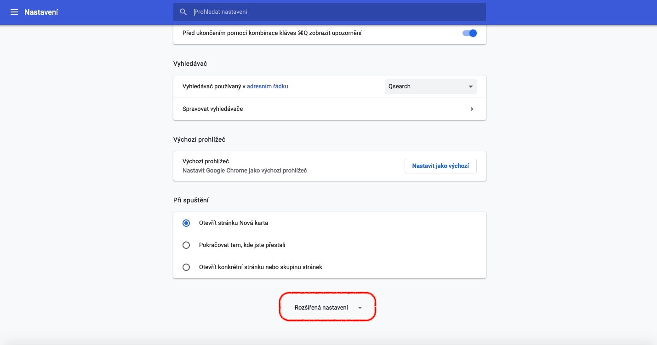Screen dimensions: 657x345
Task: Open the Qsearch search engine dropdown
Action: click(430, 86)
